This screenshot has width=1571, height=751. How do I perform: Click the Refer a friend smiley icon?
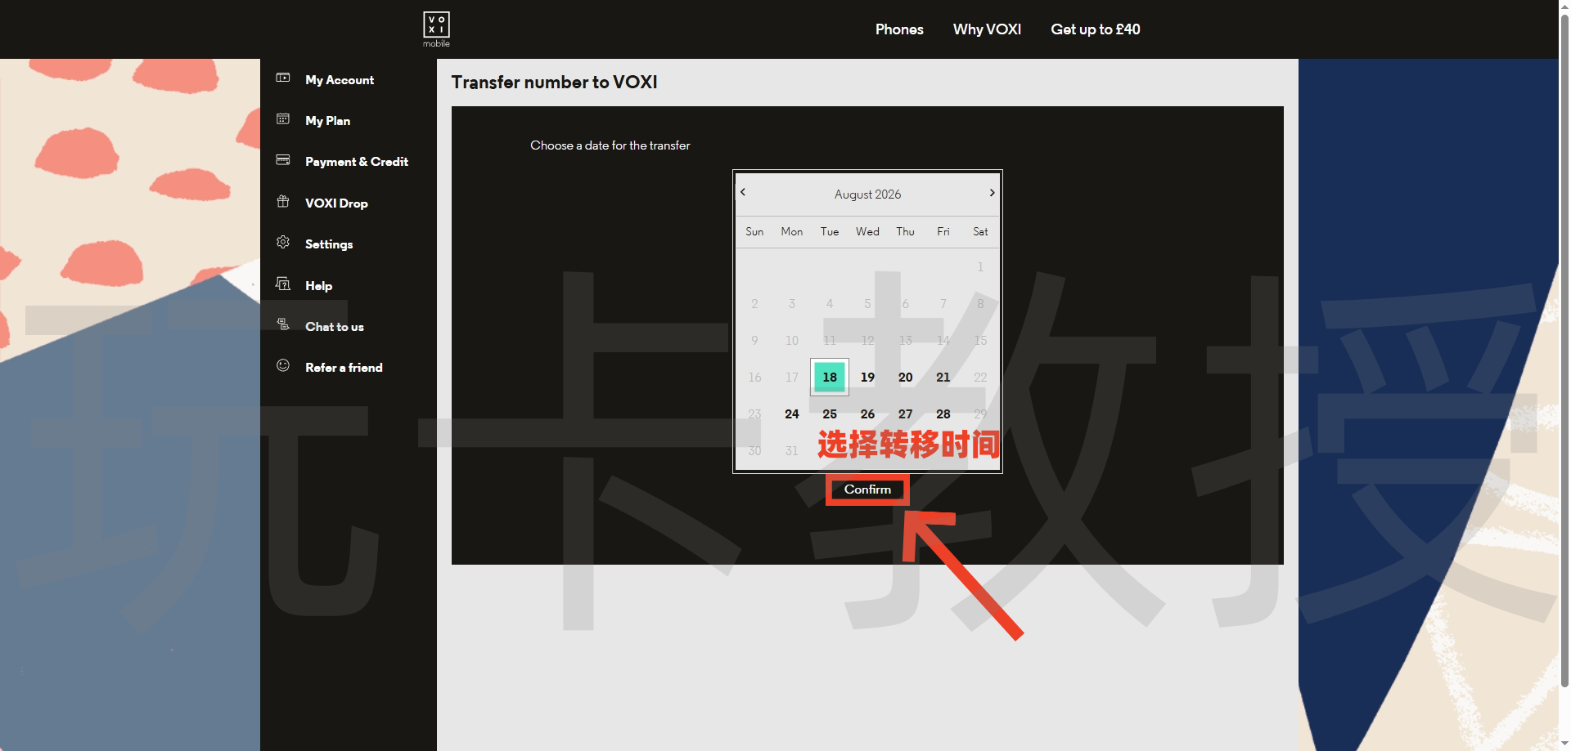pos(283,365)
